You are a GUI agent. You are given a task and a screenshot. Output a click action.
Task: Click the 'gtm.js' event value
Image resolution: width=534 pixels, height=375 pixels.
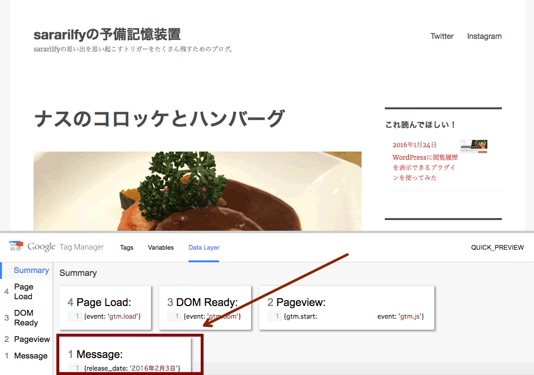(x=410, y=316)
